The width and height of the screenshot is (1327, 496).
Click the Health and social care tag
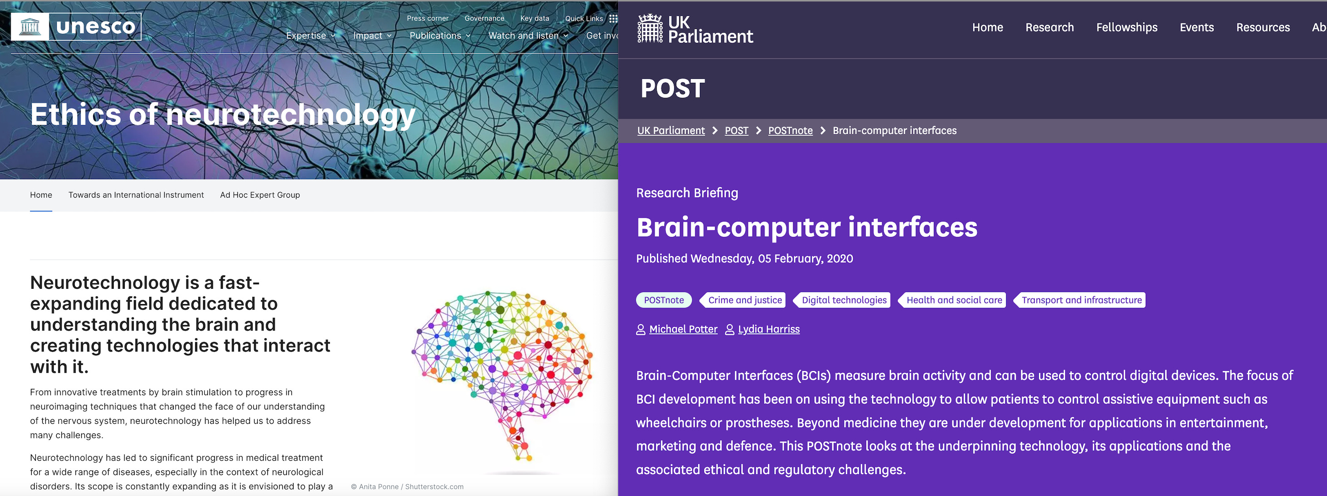click(953, 300)
